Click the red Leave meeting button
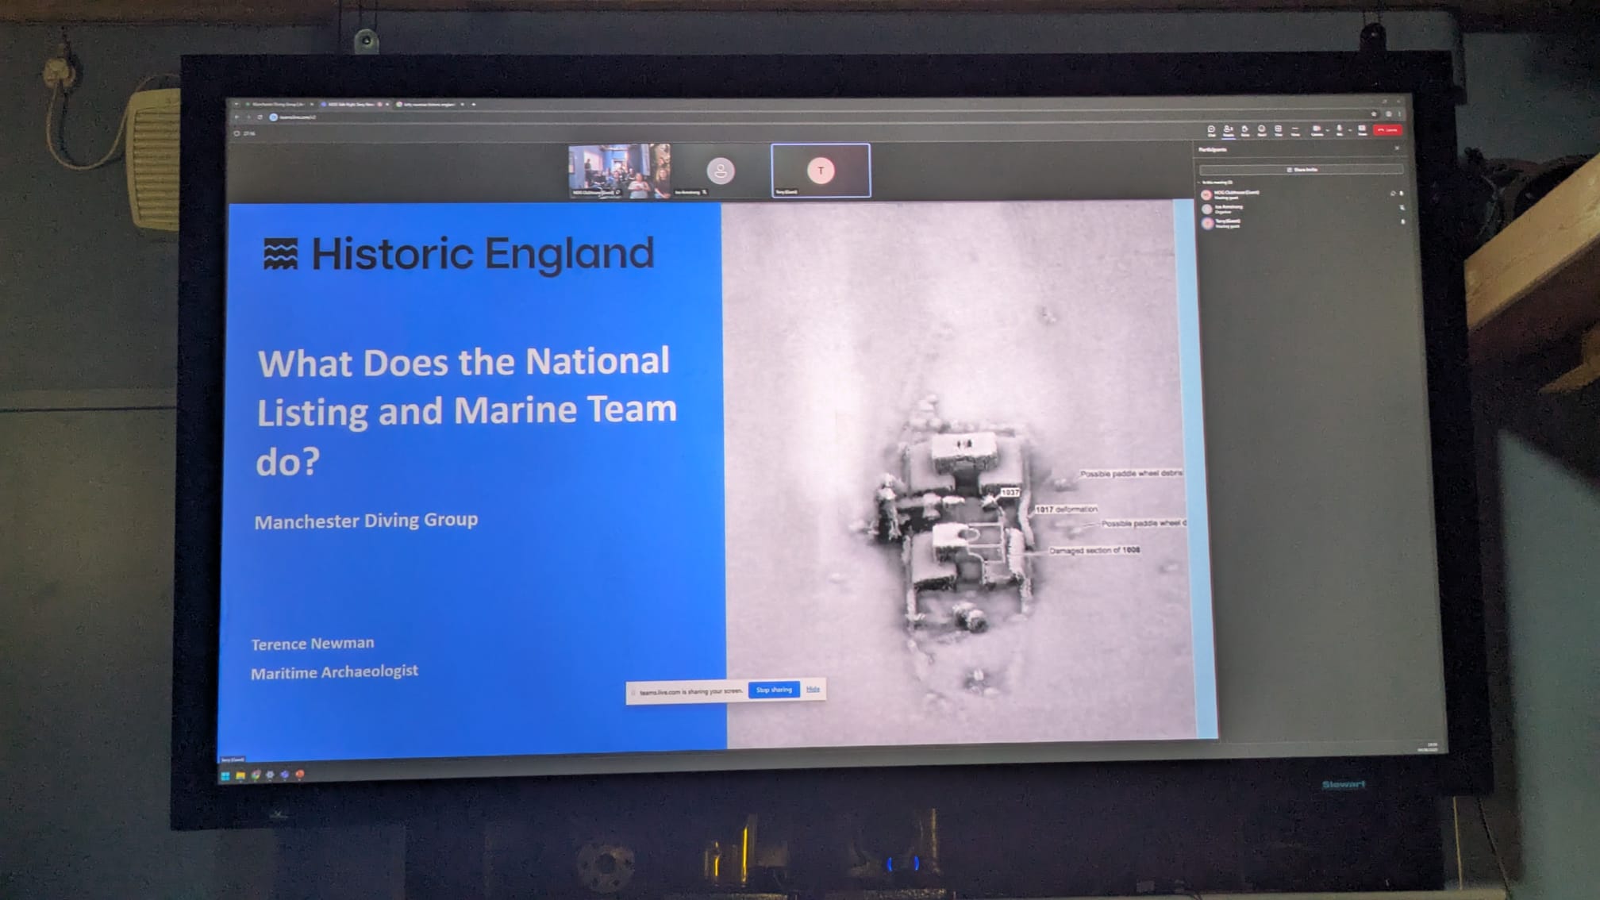 click(1388, 130)
